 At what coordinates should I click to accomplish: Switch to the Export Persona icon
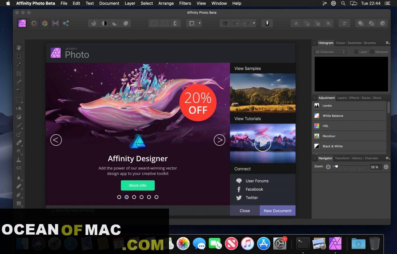click(66, 23)
